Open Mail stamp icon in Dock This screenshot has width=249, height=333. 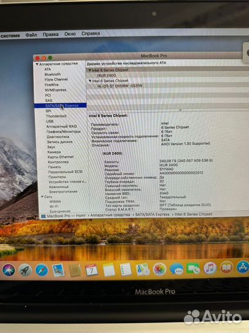click(58, 270)
